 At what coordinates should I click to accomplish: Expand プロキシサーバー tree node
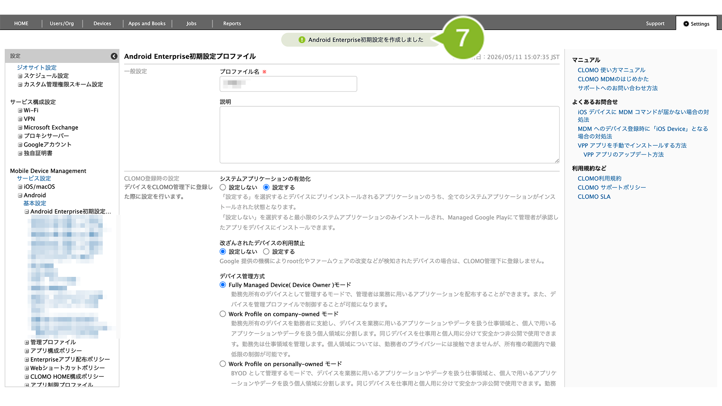coord(20,136)
